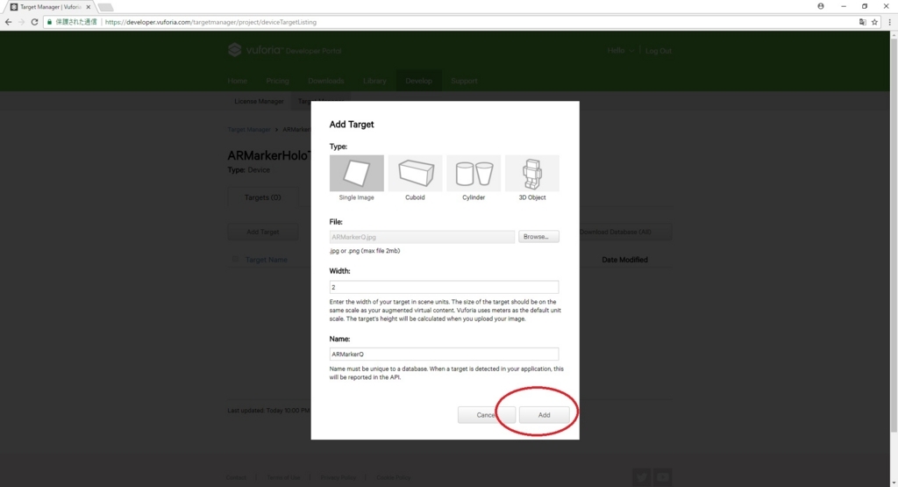Click the browser forward arrow
The width and height of the screenshot is (898, 487).
tap(21, 22)
